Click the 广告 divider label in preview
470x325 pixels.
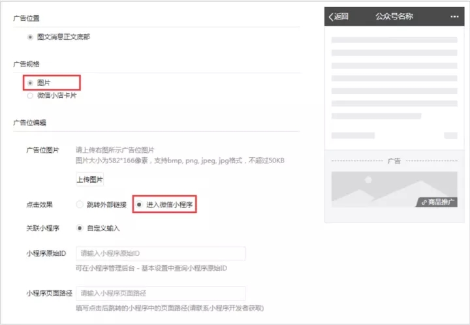point(394,160)
